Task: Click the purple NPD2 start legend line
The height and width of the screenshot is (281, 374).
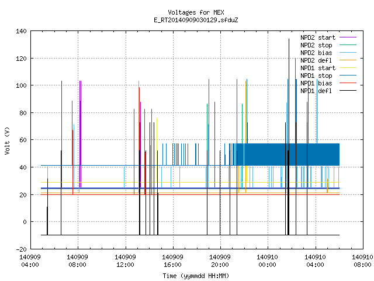Action: coord(348,37)
